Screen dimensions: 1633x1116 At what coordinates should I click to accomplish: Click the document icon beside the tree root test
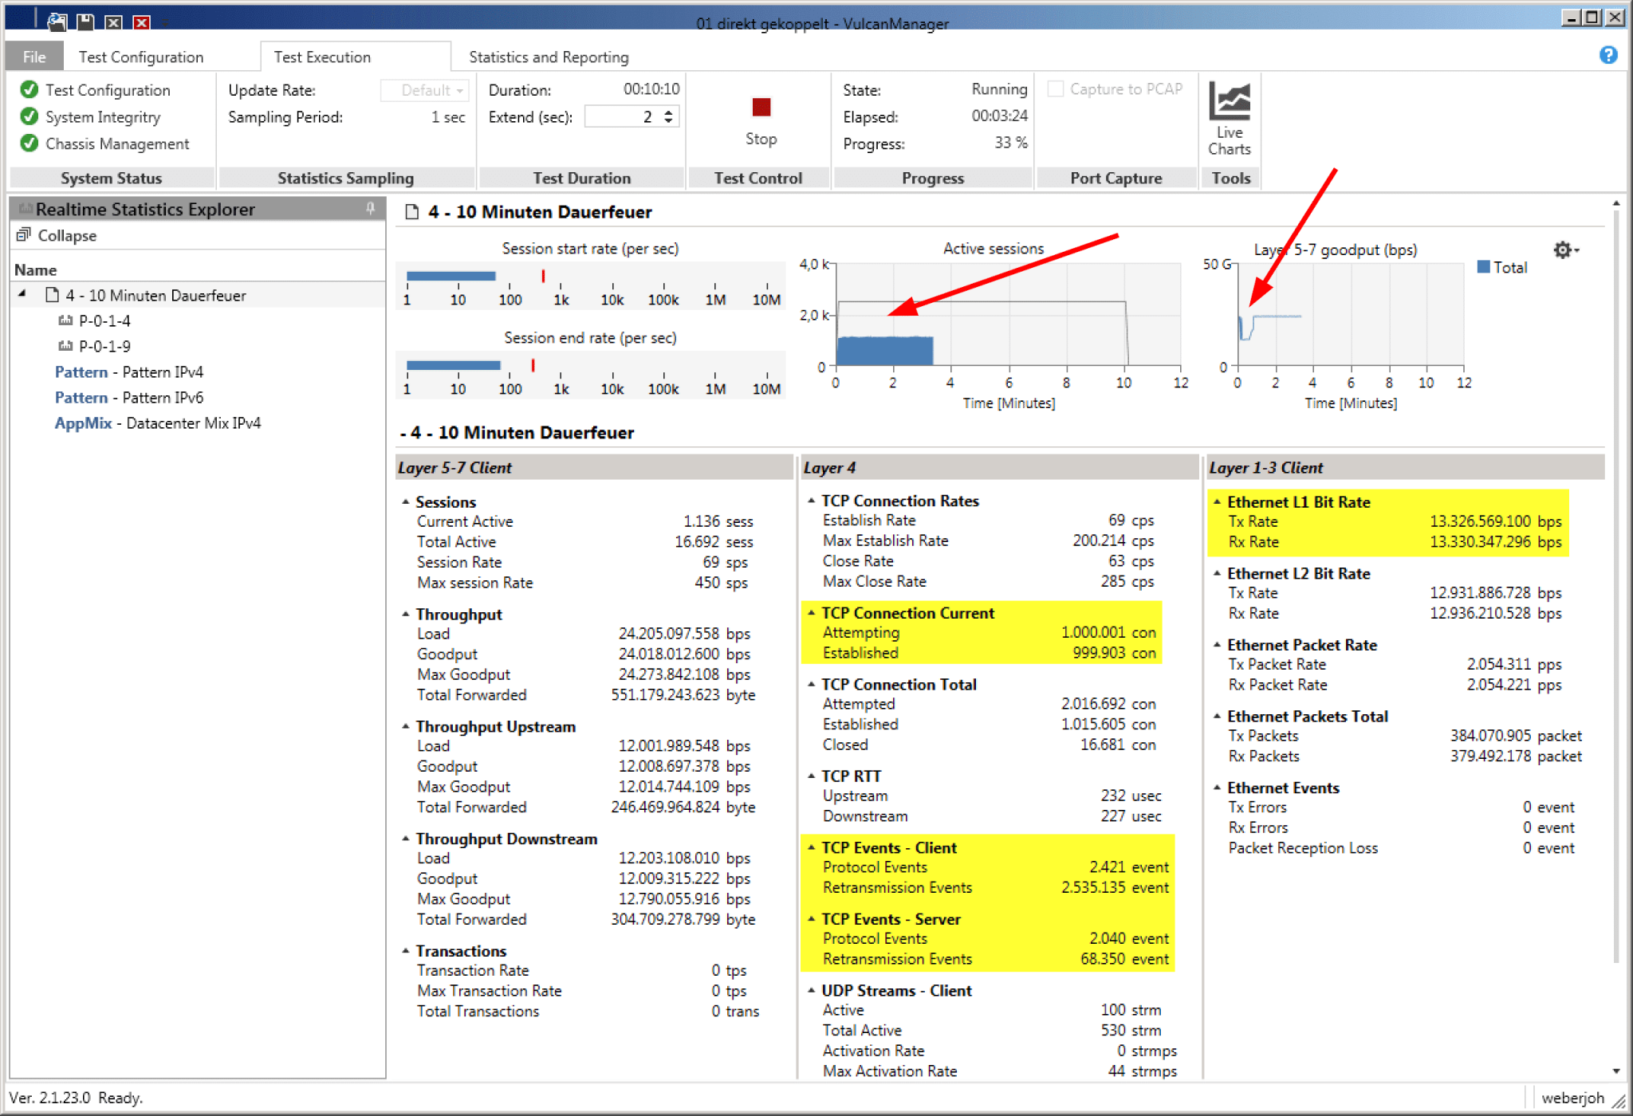pos(53,295)
